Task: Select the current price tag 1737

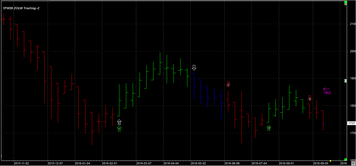Action: coord(351,123)
